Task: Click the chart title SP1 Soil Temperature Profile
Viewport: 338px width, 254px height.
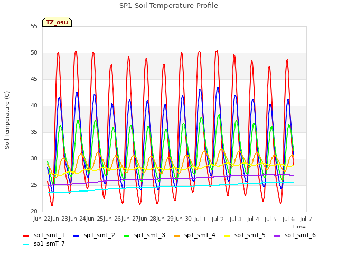Action: [168, 6]
